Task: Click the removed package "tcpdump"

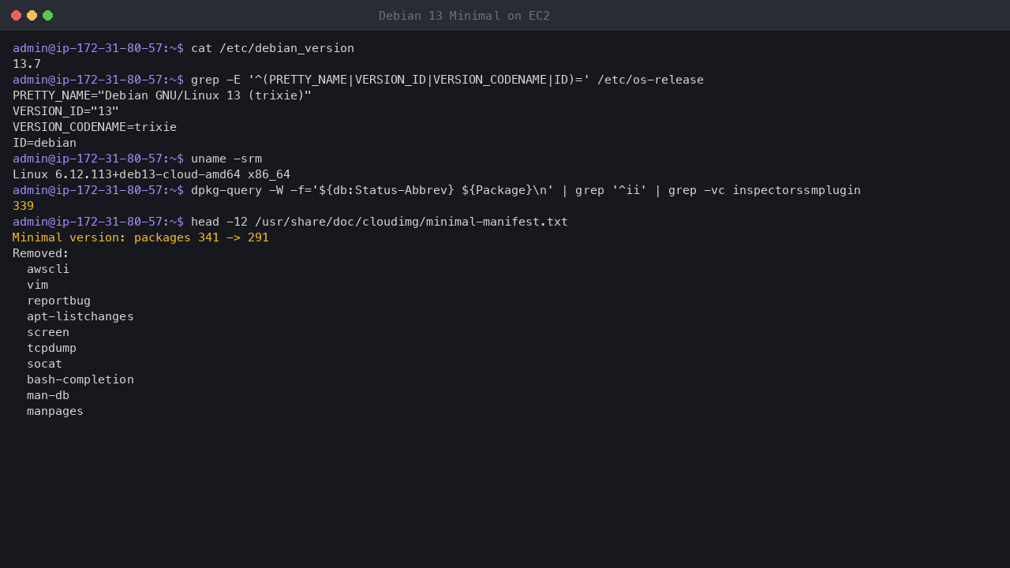Action: click(51, 348)
